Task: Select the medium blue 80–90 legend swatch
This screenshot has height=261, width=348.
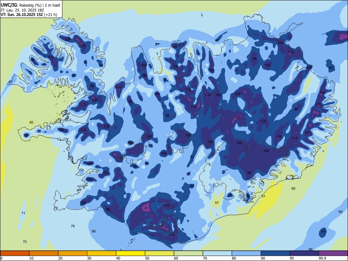Action: [246, 253]
